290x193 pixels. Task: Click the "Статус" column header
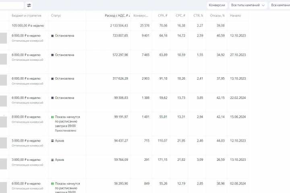[56, 16]
